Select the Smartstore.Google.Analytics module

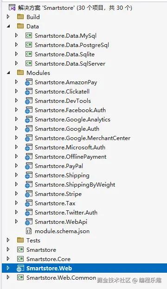point(72,120)
